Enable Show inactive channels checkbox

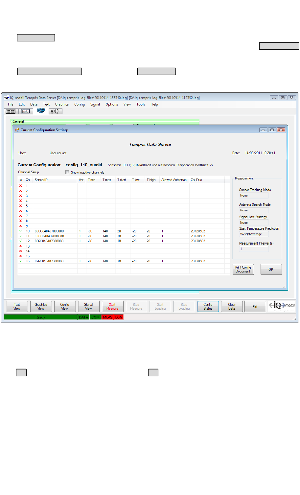[x=67, y=172]
